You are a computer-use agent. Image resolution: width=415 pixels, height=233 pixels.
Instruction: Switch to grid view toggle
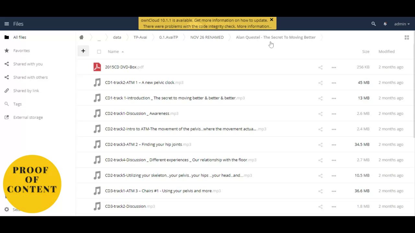[407, 38]
